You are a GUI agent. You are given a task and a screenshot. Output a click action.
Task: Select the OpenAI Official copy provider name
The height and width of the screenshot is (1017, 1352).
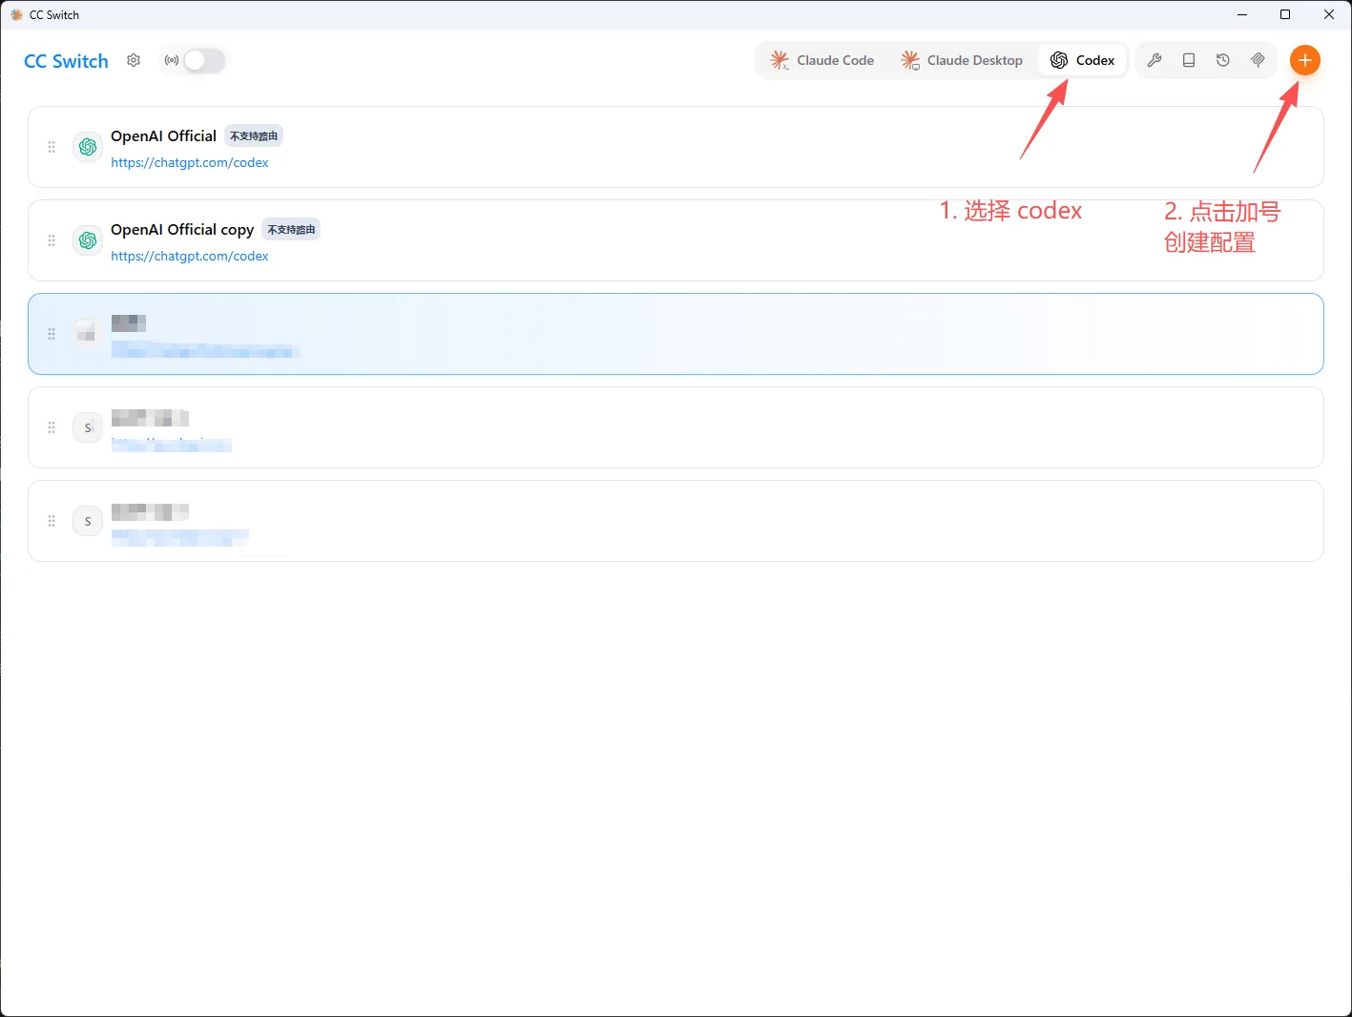(182, 229)
